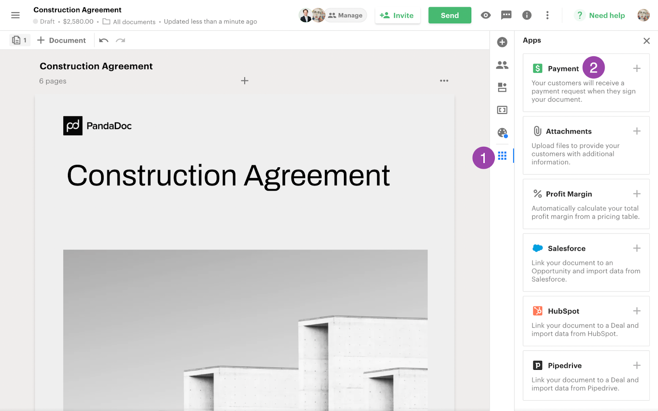Open the Variables sidebar icon
The width and height of the screenshot is (658, 411).
pyautogui.click(x=502, y=87)
